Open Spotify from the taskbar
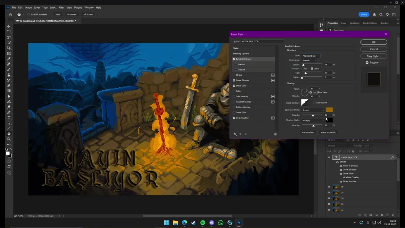The height and width of the screenshot is (228, 405). (x=202, y=223)
